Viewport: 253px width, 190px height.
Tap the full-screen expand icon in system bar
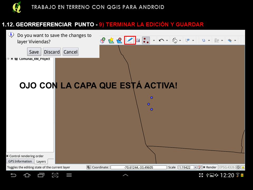[201, 175]
